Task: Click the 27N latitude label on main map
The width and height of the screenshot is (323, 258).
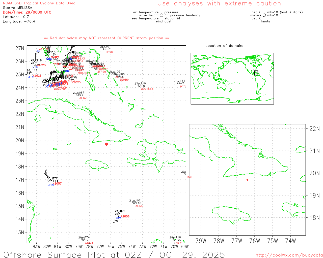Action: (x=20, y=48)
